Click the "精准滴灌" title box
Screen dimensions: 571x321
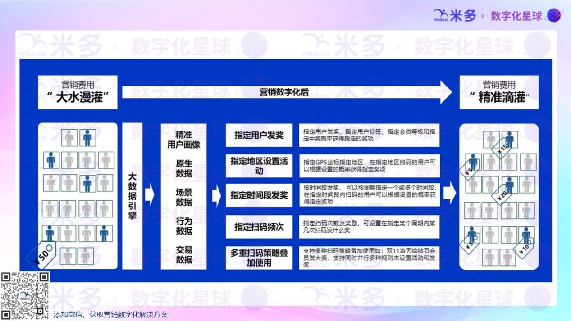[x=499, y=92]
